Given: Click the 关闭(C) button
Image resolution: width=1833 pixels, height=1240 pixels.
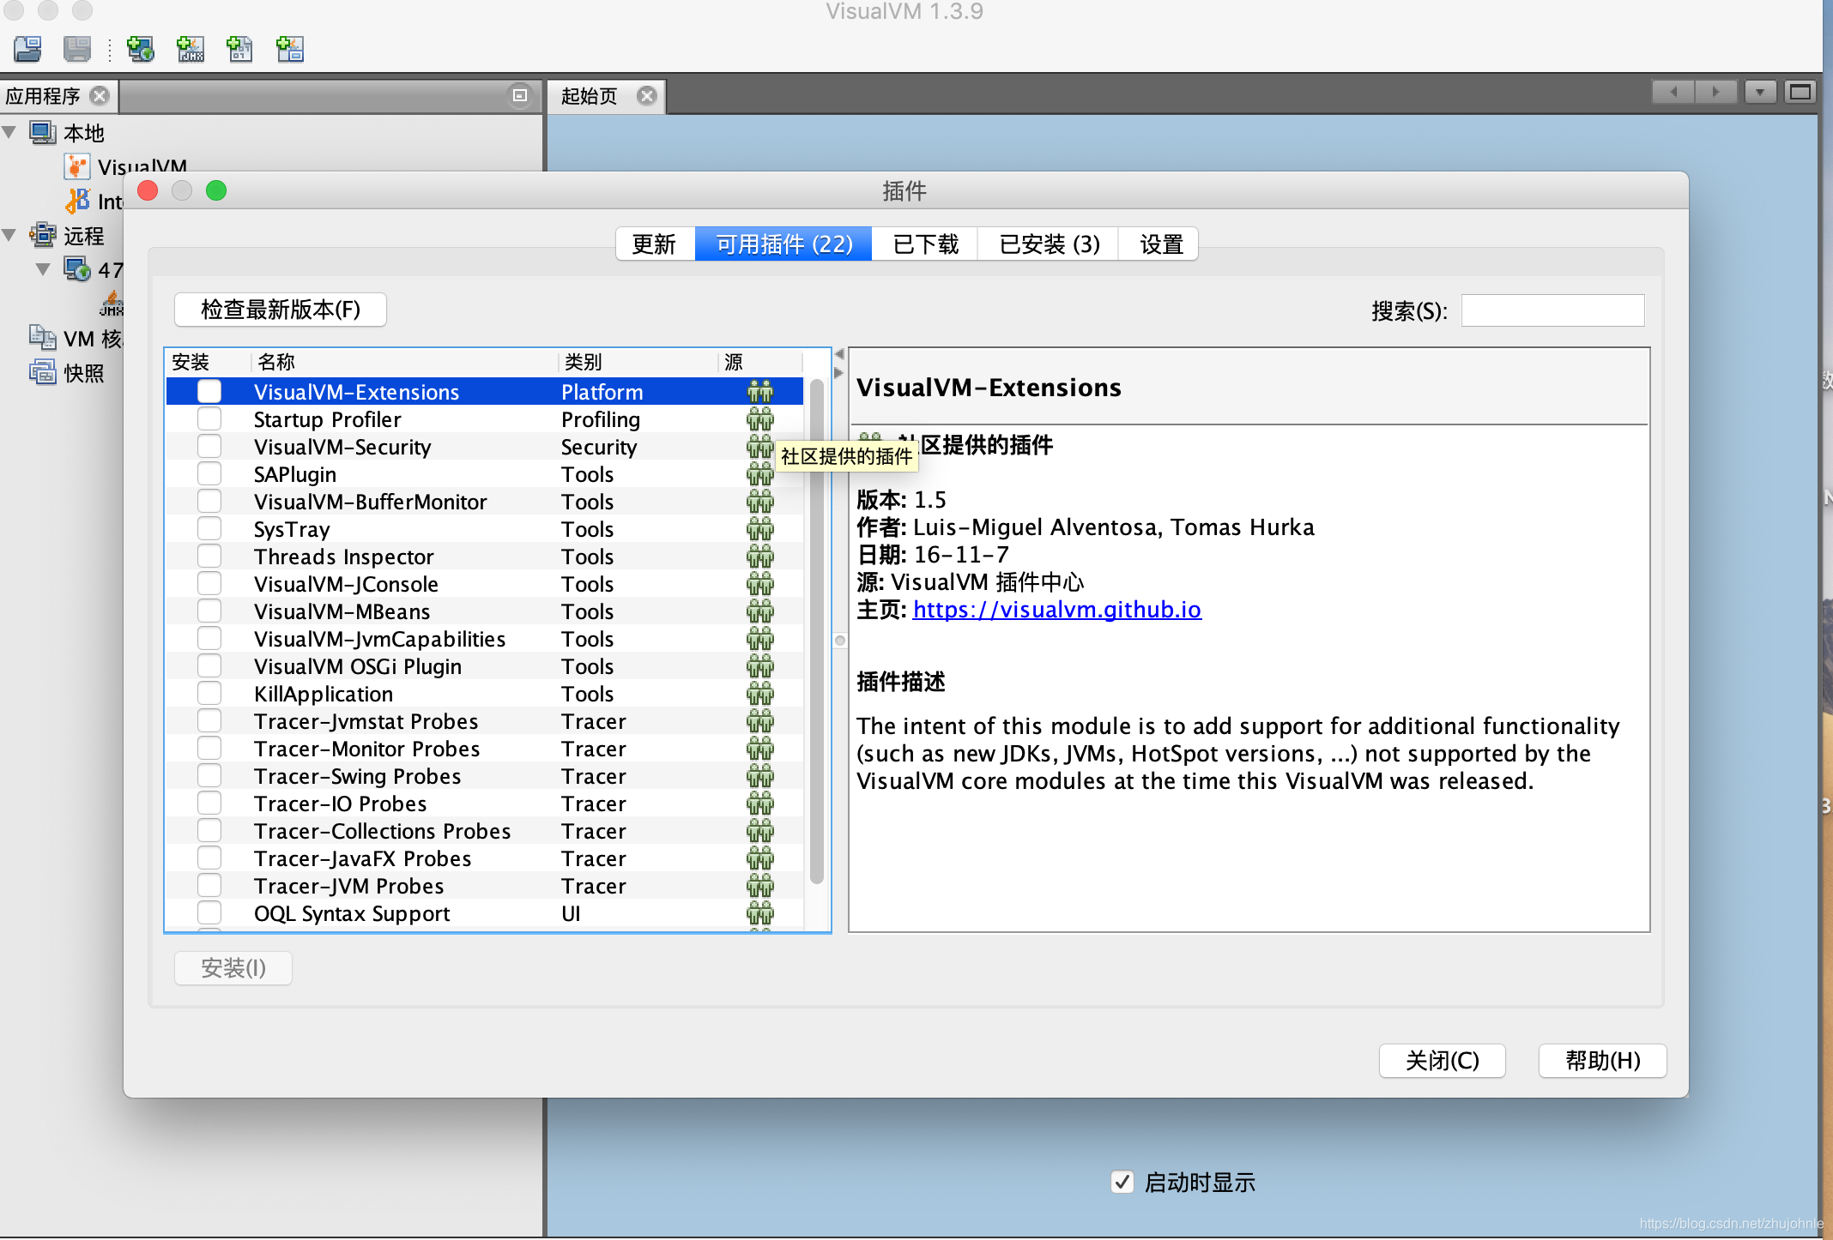Looking at the screenshot, I should tap(1442, 1061).
